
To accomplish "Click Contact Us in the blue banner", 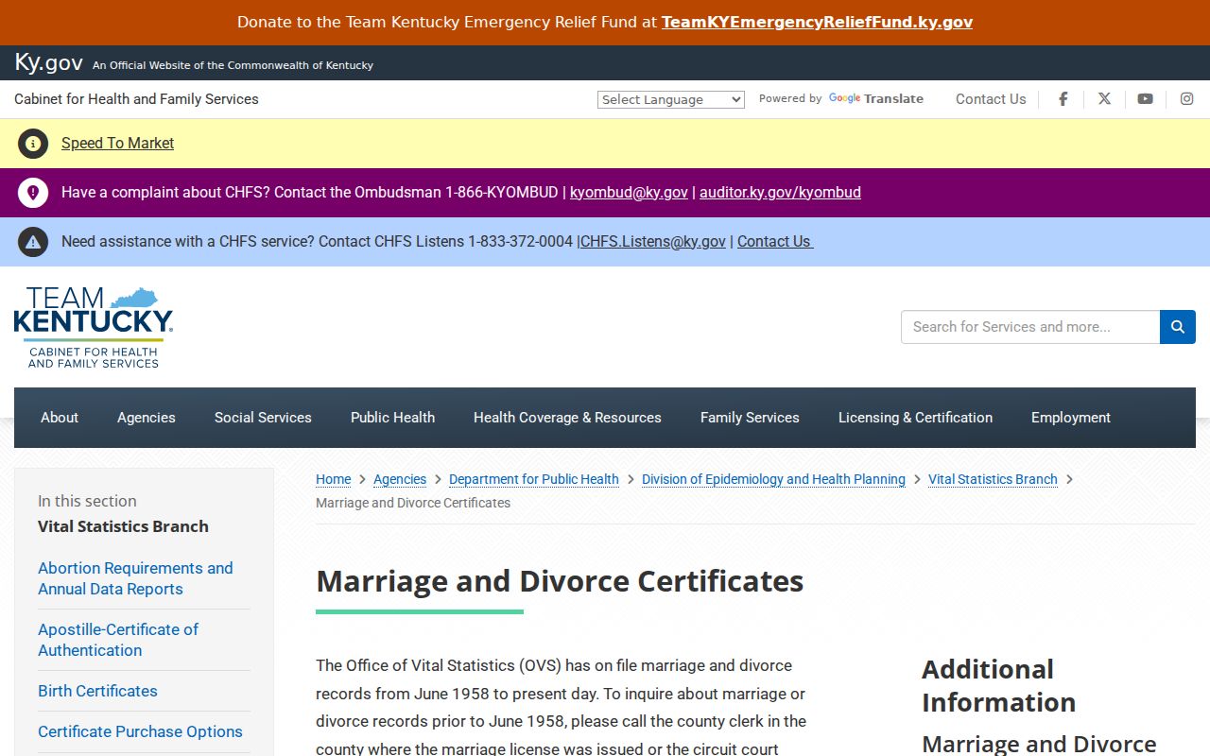I will 774,242.
